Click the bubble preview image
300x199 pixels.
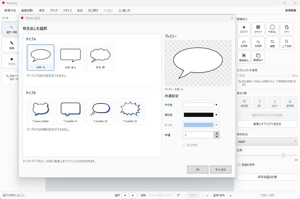click(198, 63)
